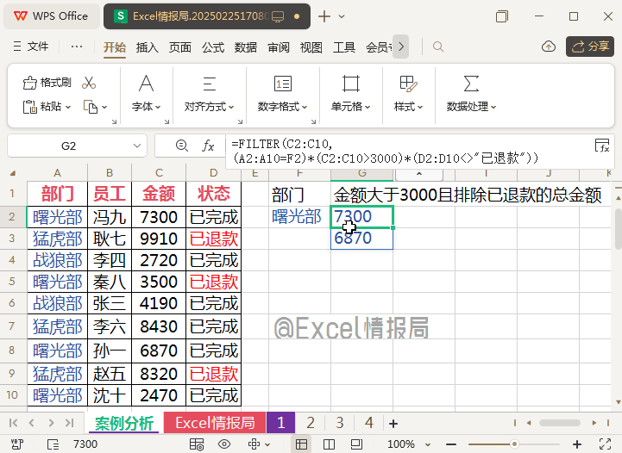Image resolution: width=622 pixels, height=453 pixels.
Task: Click the Format Painter (格式刷) button
Action: [x=48, y=83]
